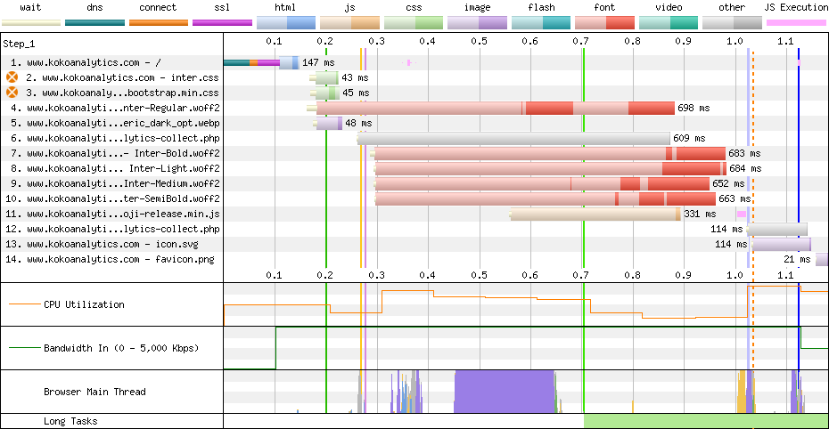The height and width of the screenshot is (429, 829).
Task: Click the 1.0 mark on top time axis
Action: pos(735,41)
